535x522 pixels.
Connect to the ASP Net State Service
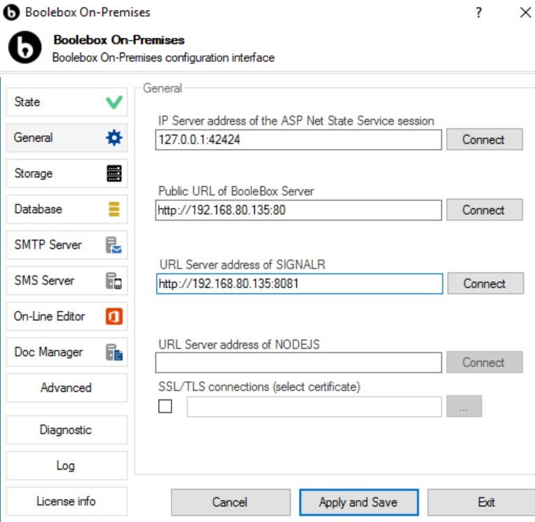[485, 139]
